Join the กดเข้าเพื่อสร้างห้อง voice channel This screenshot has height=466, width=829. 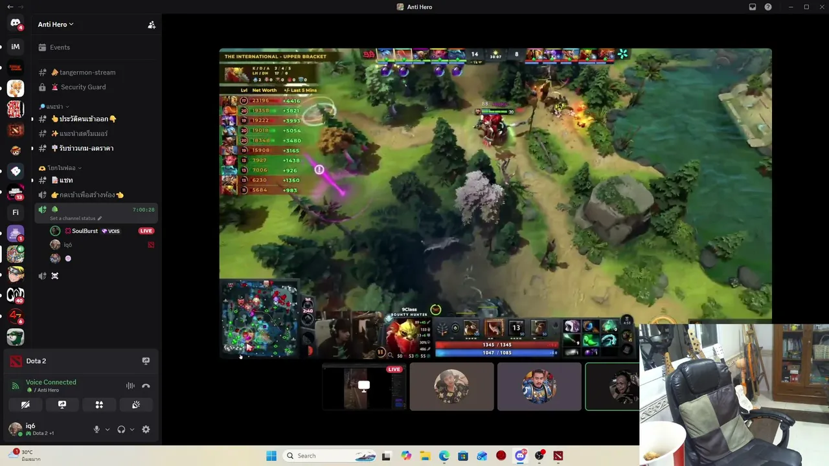[96, 195]
